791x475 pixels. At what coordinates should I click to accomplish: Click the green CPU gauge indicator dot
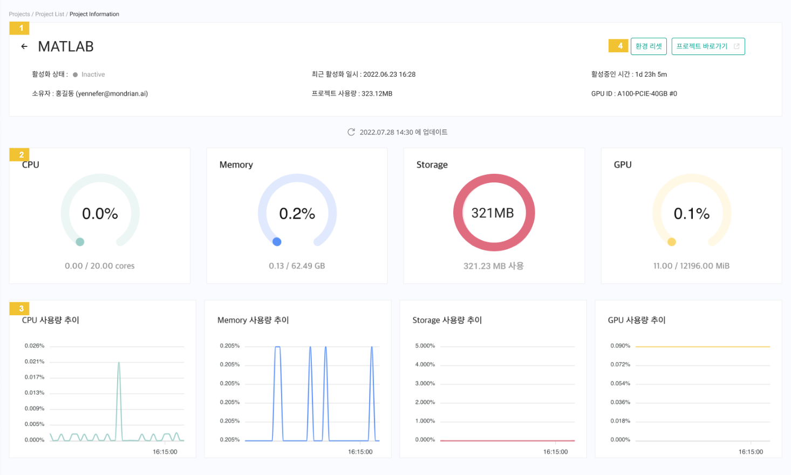pyautogui.click(x=80, y=242)
